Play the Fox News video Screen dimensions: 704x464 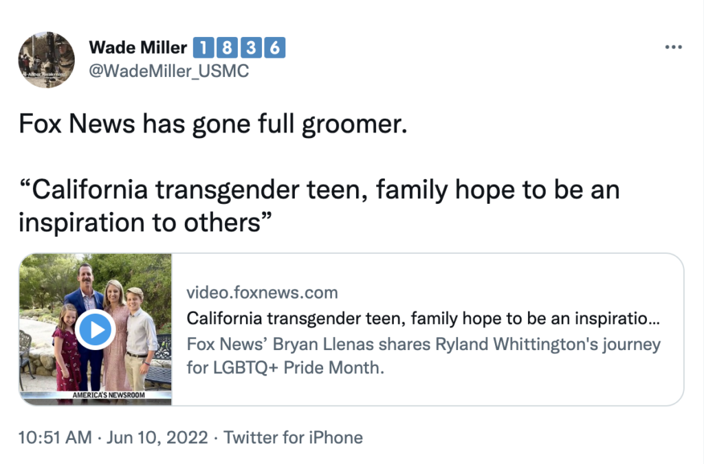[95, 330]
